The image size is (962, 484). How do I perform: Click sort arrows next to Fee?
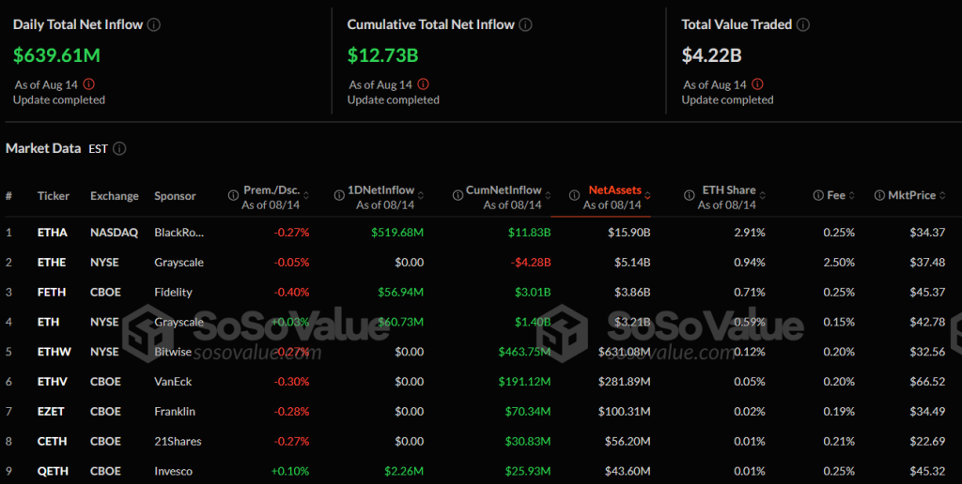(x=853, y=196)
